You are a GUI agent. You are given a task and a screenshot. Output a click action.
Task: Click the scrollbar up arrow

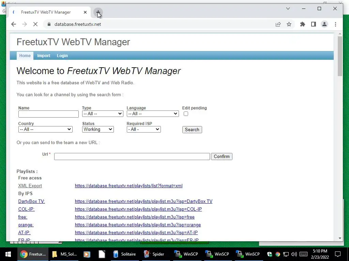[340, 34]
